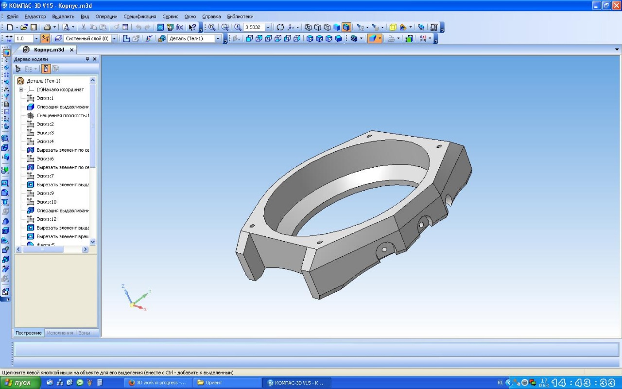Toggle the highlighted model tree view mode button
This screenshot has height=389, width=622.
[46, 69]
